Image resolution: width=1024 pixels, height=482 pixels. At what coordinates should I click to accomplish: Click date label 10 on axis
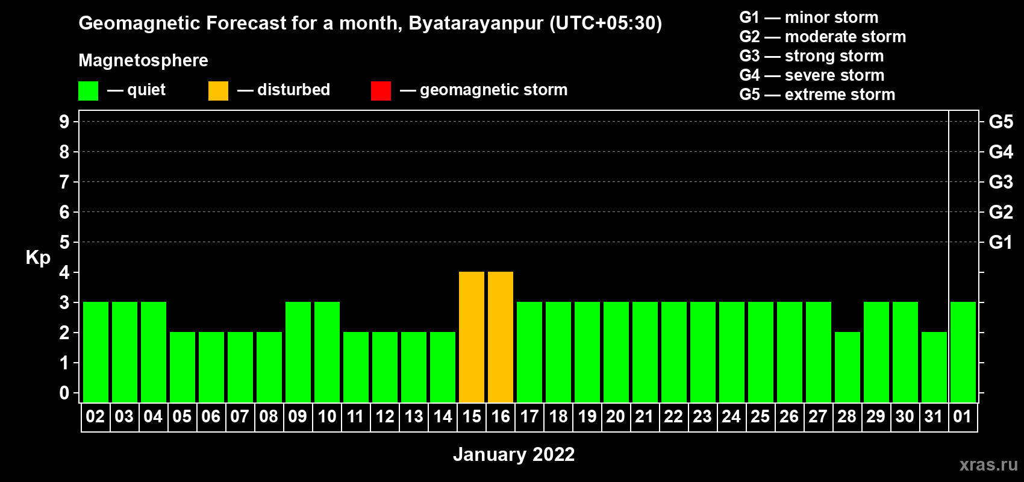[326, 416]
